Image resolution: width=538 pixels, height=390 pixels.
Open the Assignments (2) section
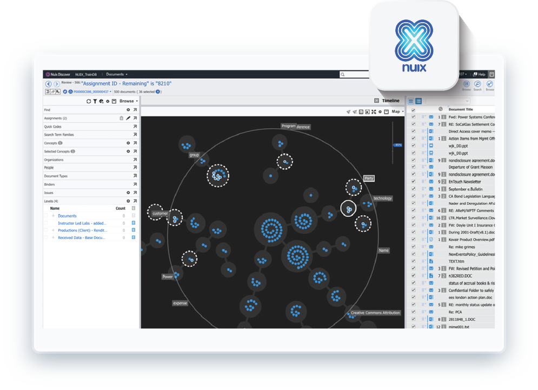coord(56,118)
